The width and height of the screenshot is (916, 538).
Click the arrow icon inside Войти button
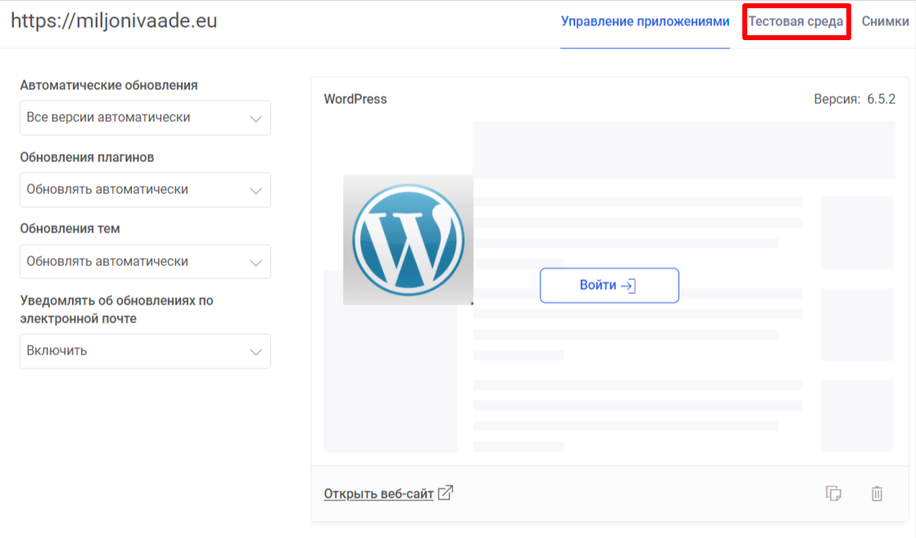tap(628, 286)
